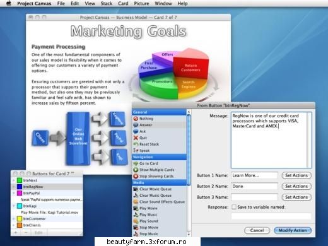Screen dimensions: 328x246
Task: Click the Modify Action button
Action: [293, 230]
